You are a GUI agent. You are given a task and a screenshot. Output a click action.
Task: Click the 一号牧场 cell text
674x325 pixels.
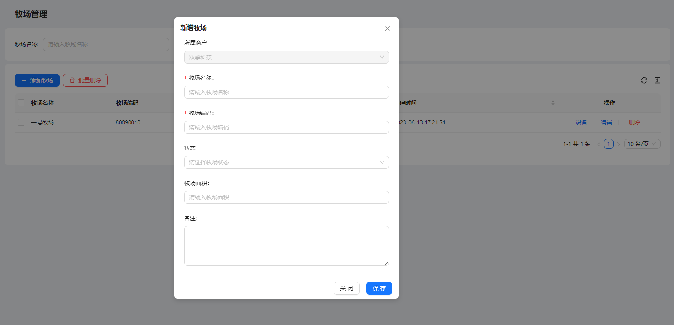click(42, 122)
